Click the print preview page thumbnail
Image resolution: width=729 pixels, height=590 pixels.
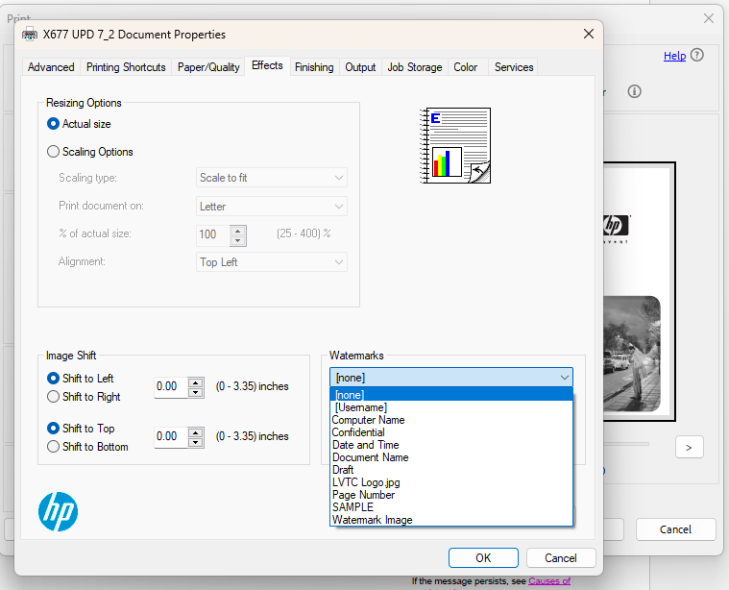pos(640,292)
